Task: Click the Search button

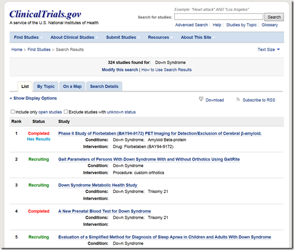Action: coord(274,17)
